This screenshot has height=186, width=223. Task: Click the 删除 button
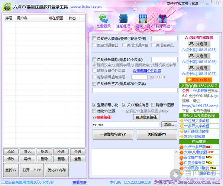tap(44, 159)
